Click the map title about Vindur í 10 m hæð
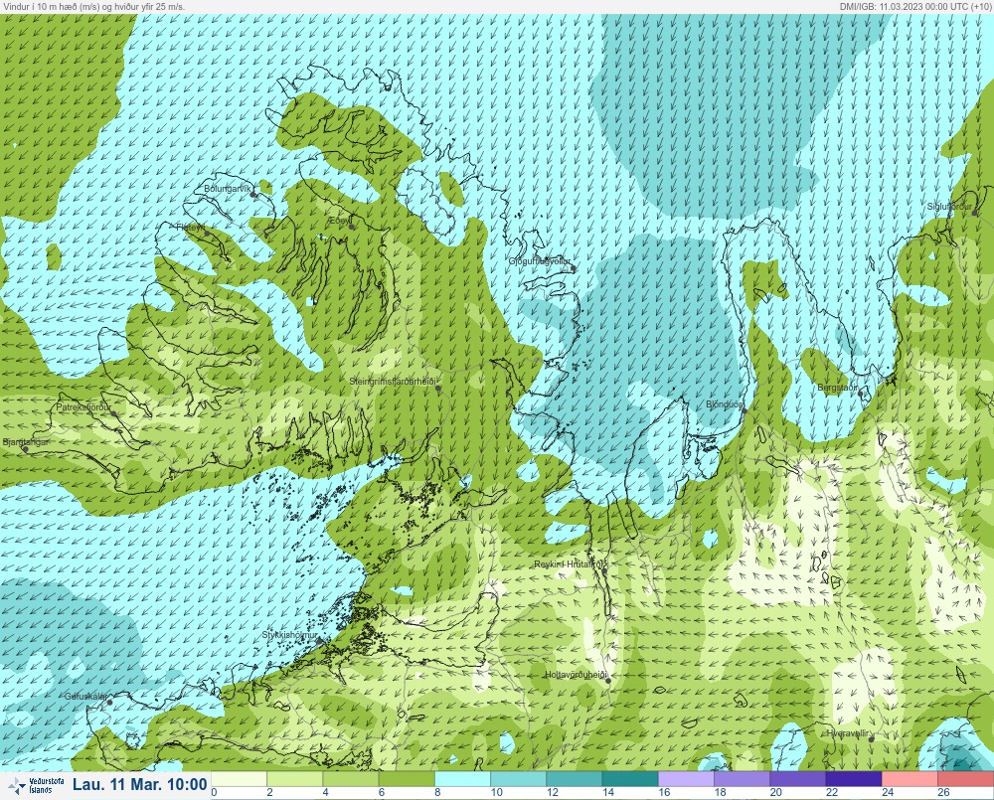Viewport: 994px width, 800px height. pyautogui.click(x=93, y=6)
